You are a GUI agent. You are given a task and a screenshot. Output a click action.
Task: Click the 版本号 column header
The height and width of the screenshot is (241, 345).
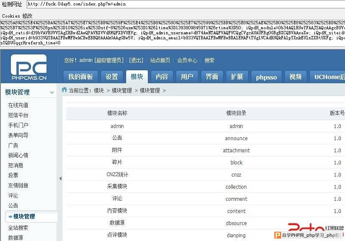point(337,113)
